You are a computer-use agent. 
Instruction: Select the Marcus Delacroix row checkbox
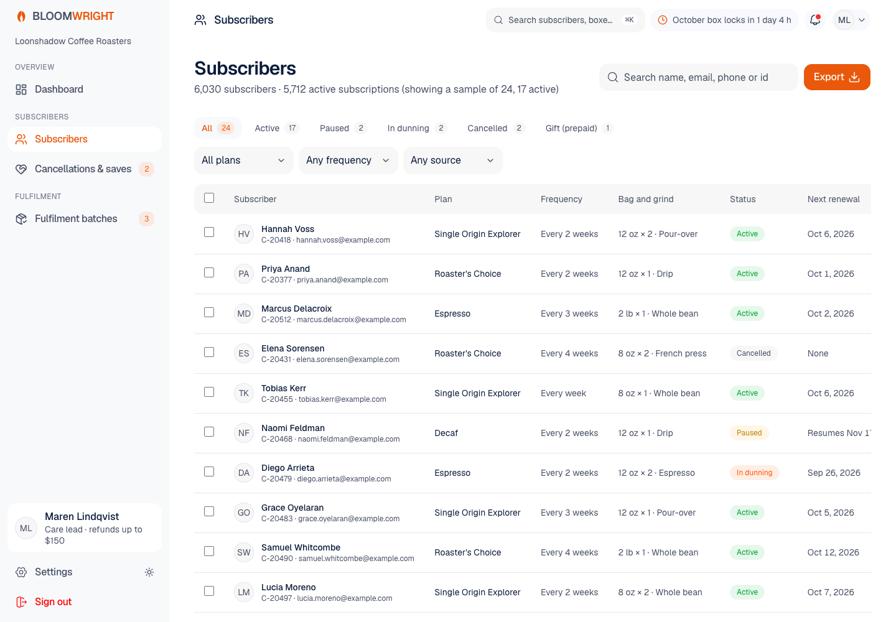(x=209, y=312)
